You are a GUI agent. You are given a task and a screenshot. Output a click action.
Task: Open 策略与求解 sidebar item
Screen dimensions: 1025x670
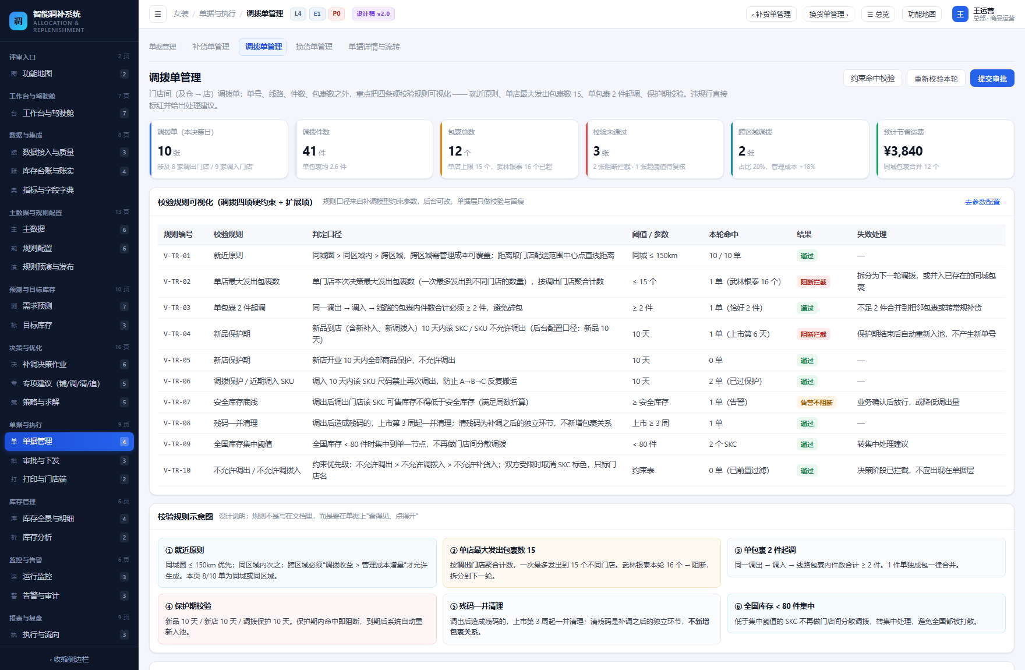pos(69,402)
